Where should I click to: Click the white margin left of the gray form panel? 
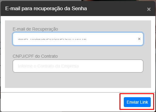pos(3,54)
